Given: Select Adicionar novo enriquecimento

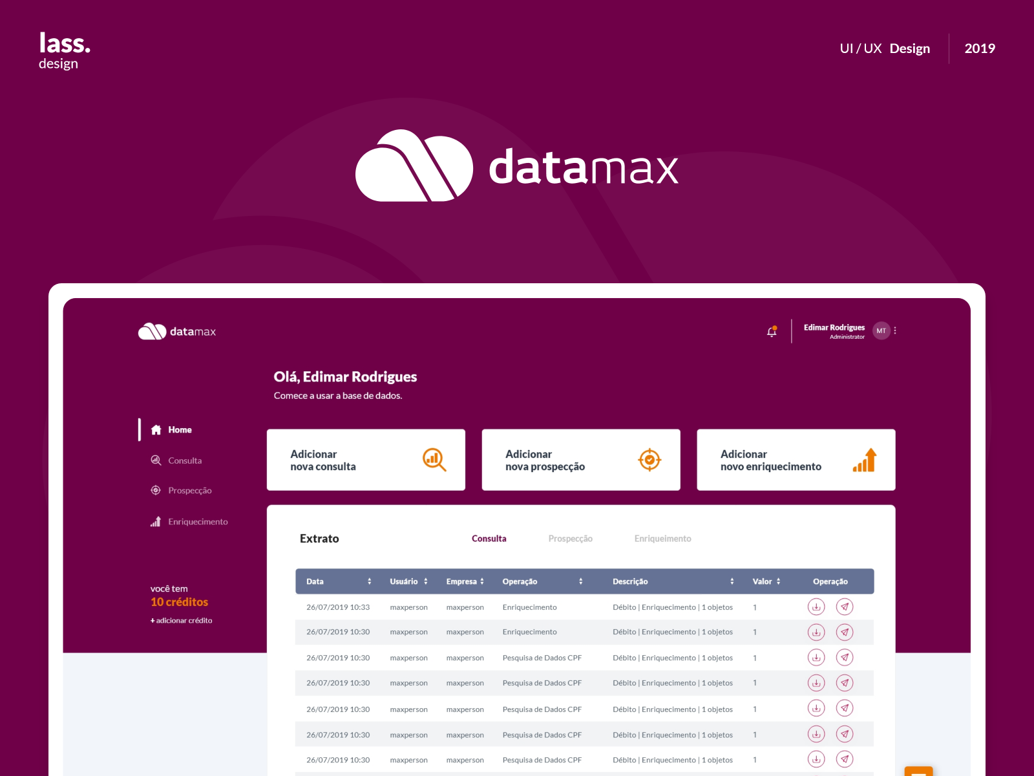Looking at the screenshot, I should [x=795, y=460].
